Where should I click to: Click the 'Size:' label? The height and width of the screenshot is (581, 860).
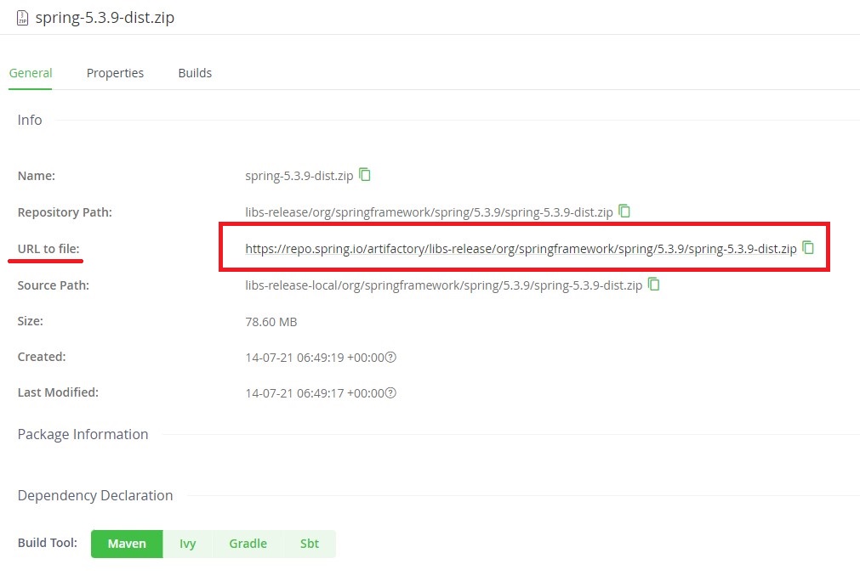(30, 321)
